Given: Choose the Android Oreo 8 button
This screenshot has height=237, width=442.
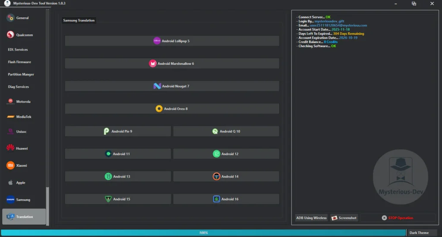Looking at the screenshot, I should [172, 109].
